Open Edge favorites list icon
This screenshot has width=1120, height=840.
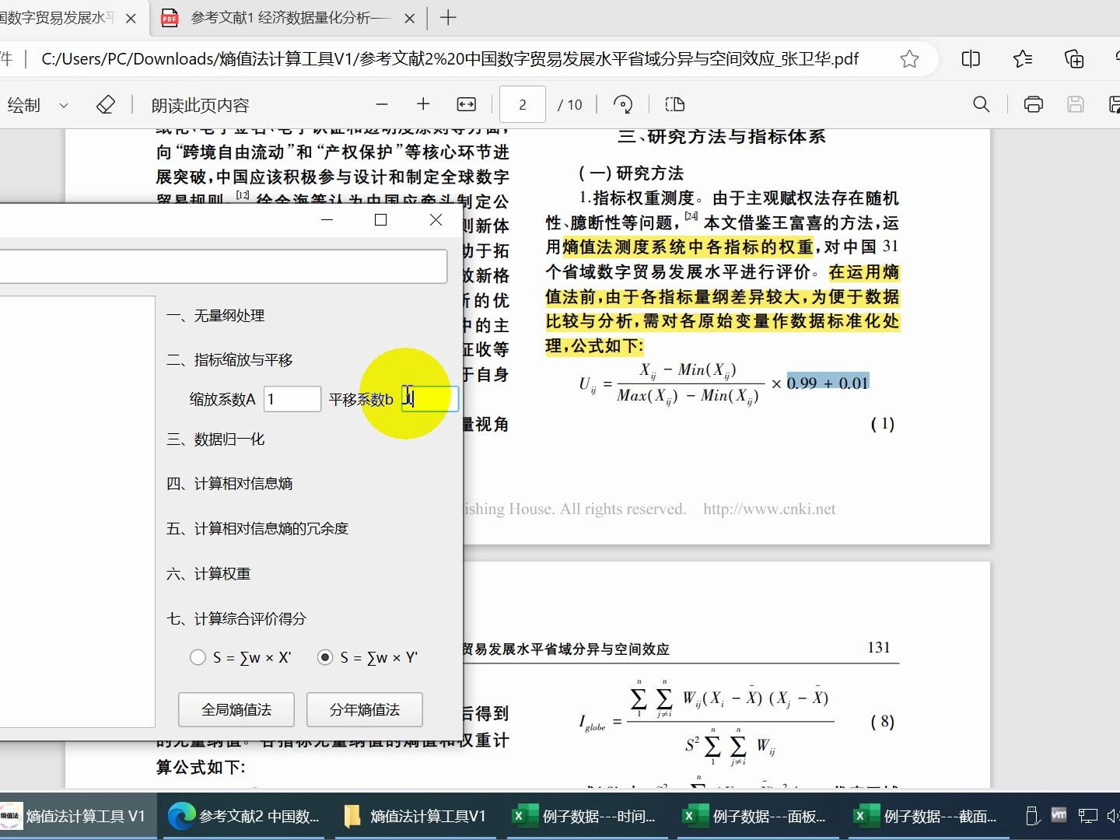coord(1023,59)
